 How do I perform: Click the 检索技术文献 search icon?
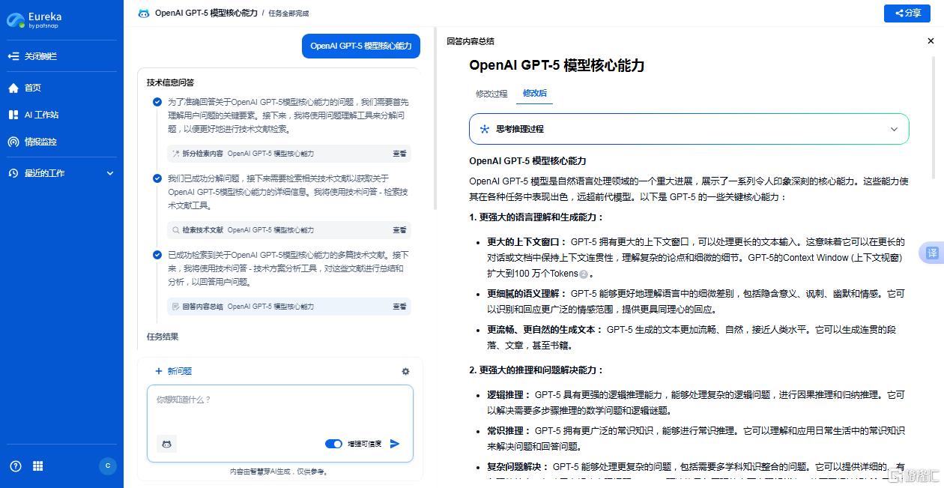176,230
